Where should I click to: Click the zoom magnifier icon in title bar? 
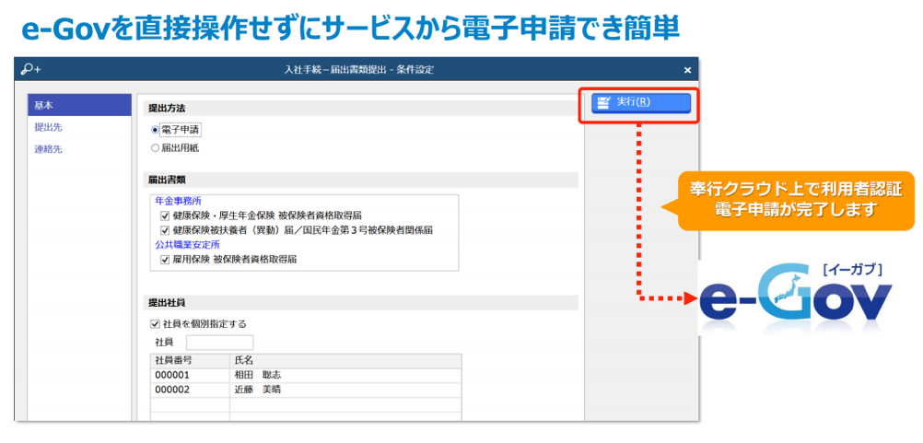click(30, 69)
